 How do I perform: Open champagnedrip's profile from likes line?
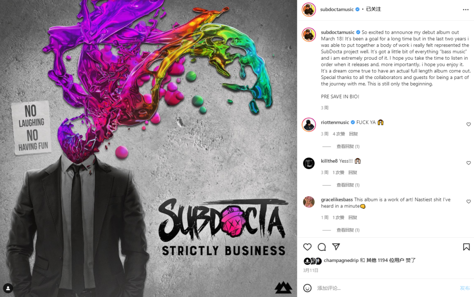coord(341,260)
